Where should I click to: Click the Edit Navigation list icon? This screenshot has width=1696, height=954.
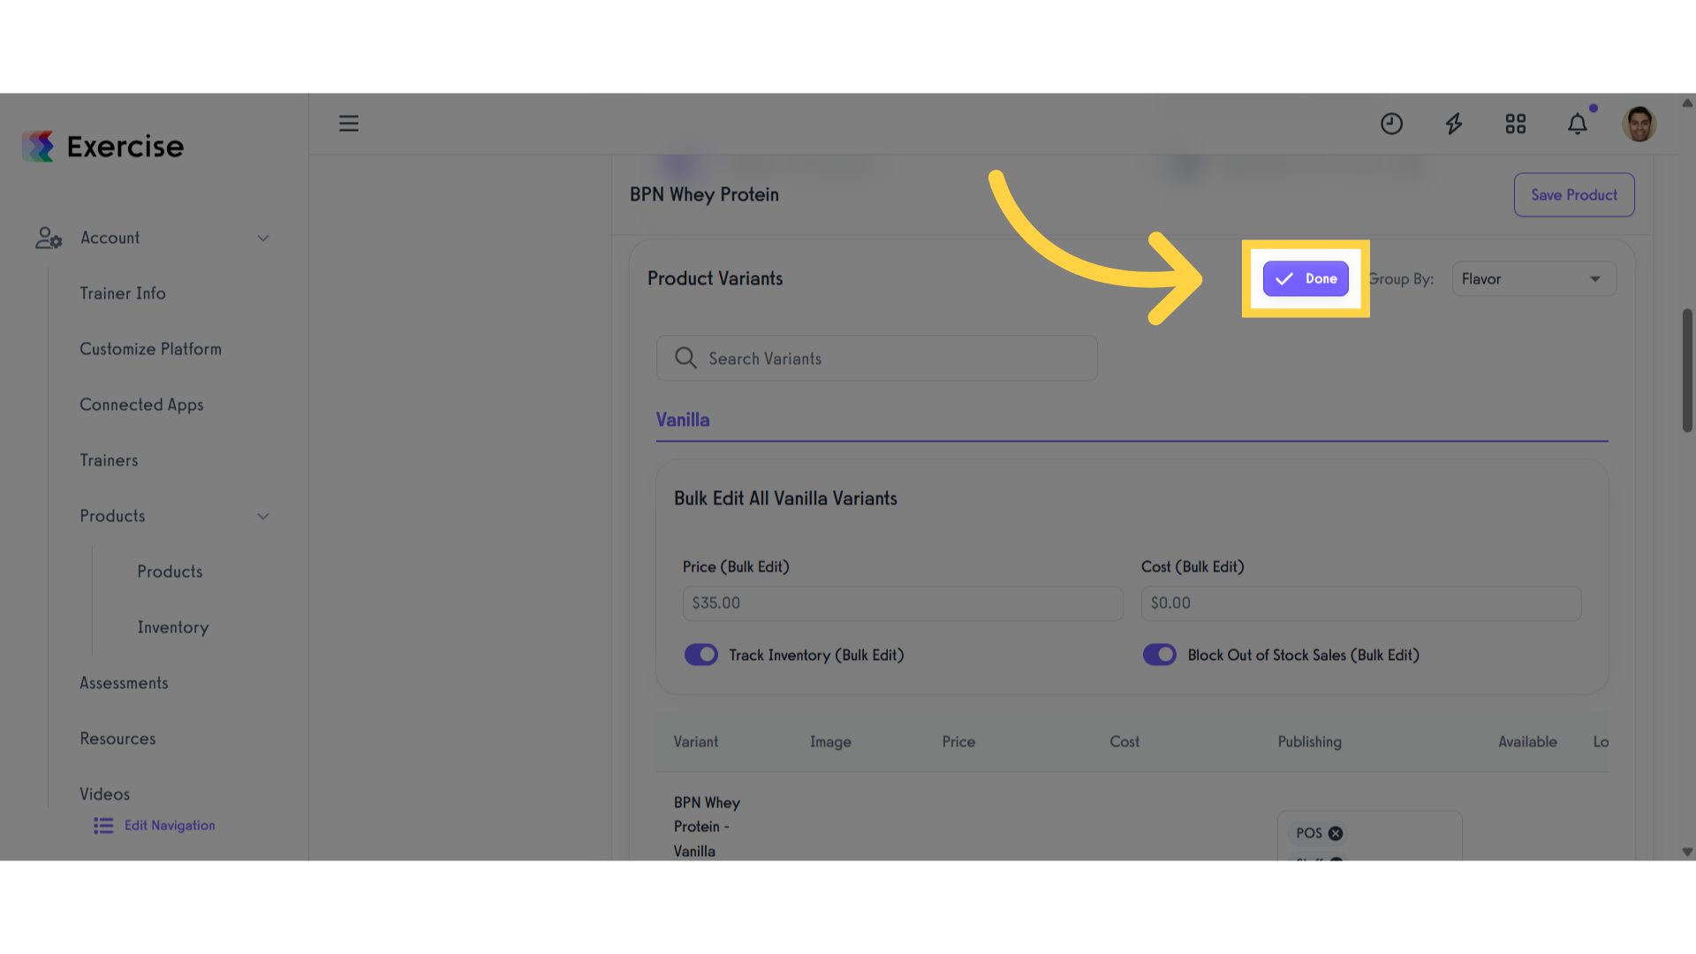coord(103,825)
